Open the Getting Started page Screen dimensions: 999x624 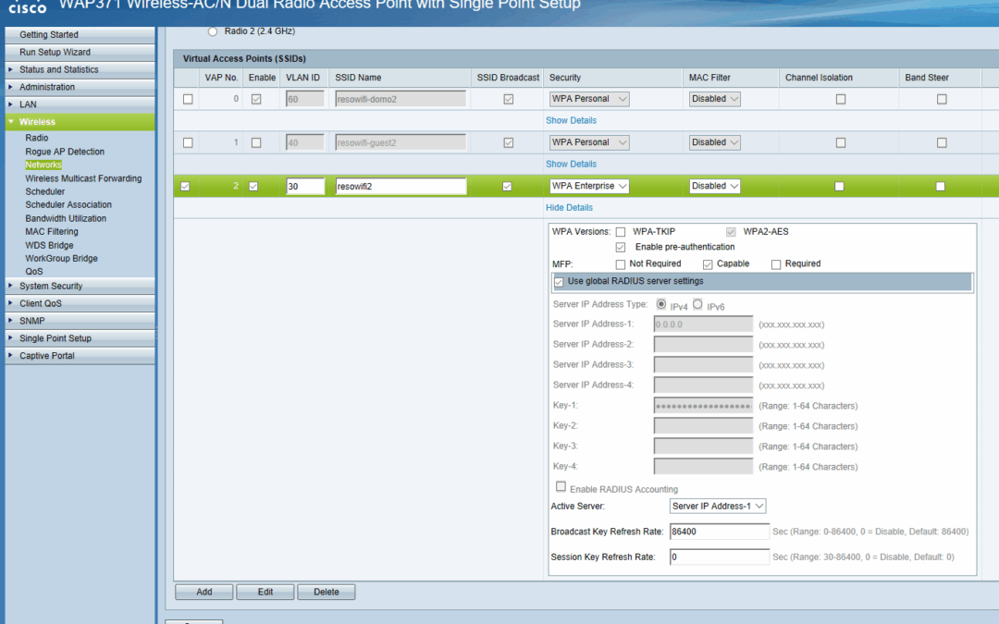(x=80, y=34)
